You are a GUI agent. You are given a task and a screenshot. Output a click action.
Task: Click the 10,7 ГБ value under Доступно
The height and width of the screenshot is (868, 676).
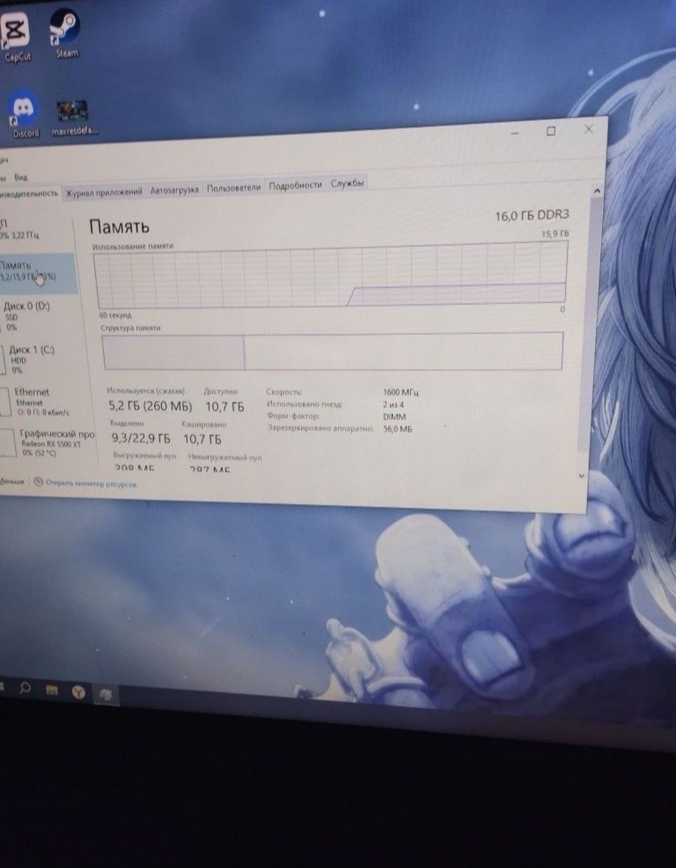pyautogui.click(x=224, y=407)
